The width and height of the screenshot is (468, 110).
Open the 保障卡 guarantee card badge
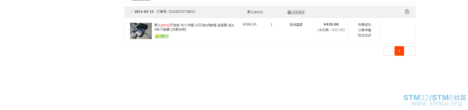162,36
